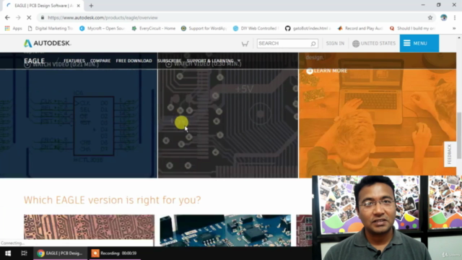Open the gatoBot index.html GitHub bookmark
Image resolution: width=462 pixels, height=260 pixels.
[x=308, y=28]
